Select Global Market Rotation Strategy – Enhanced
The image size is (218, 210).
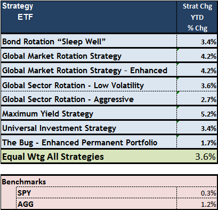(x=89, y=70)
